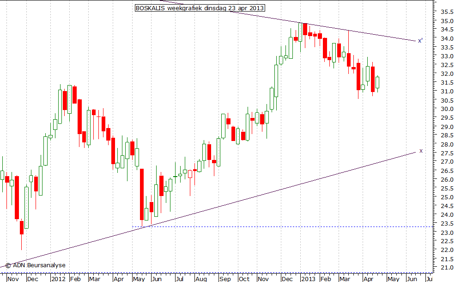This screenshot has width=455, height=282.
Task: Click the 35.0 price axis label
Action: 447,21
